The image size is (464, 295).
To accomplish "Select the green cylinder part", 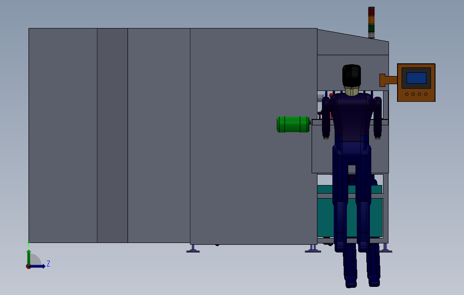I will 293,124.
